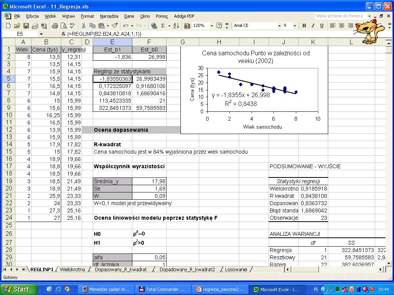Switch to the Losowanie sheet tab
Viewport: 394px width, 295px height.
236,269
